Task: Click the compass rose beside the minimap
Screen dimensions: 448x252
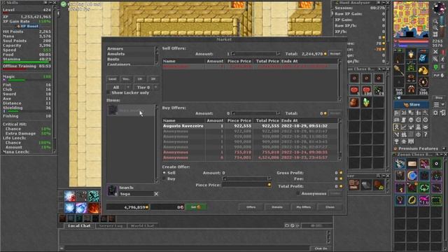Action: click(439, 8)
